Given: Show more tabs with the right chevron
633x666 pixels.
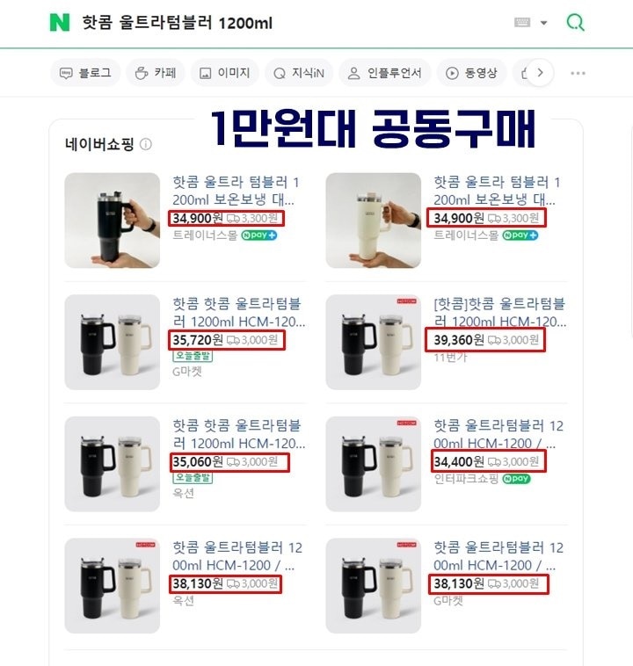Looking at the screenshot, I should 540,73.
